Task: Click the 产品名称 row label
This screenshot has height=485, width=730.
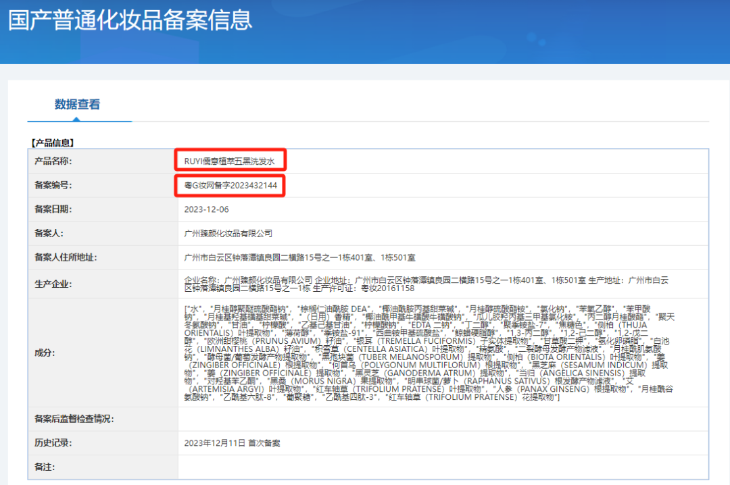Action: pos(53,161)
